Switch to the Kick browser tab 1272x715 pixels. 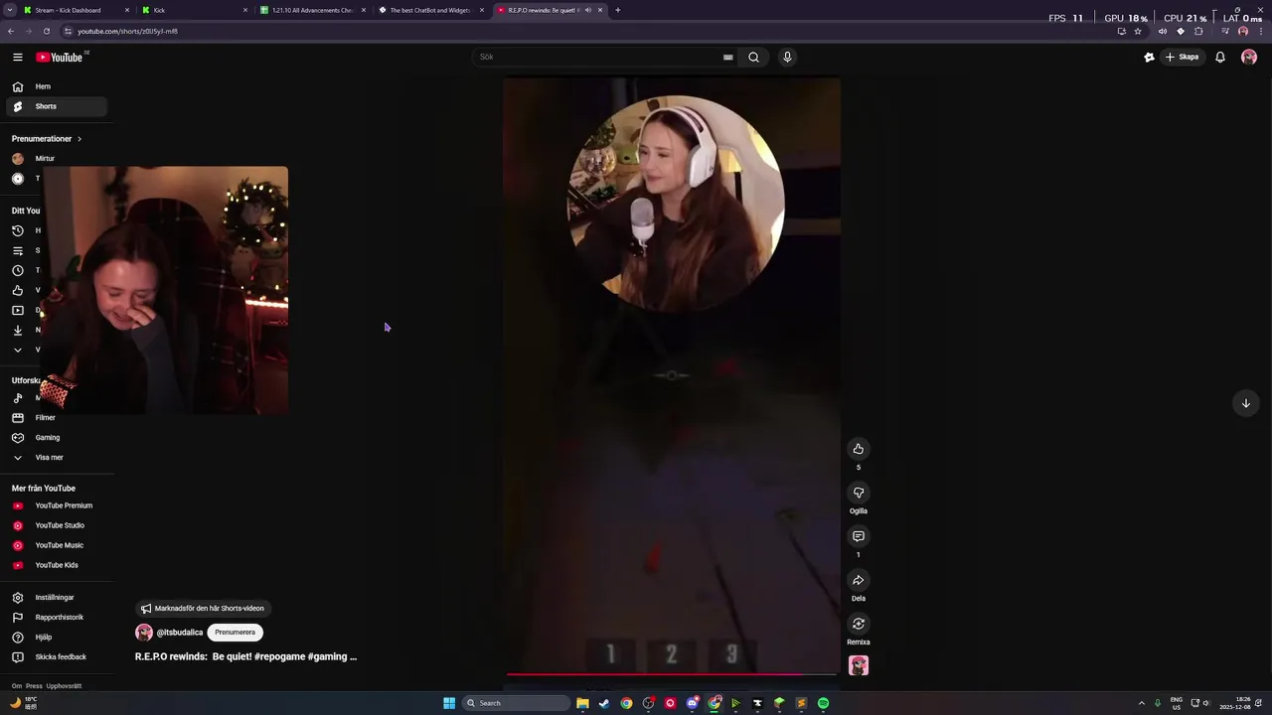(195, 10)
